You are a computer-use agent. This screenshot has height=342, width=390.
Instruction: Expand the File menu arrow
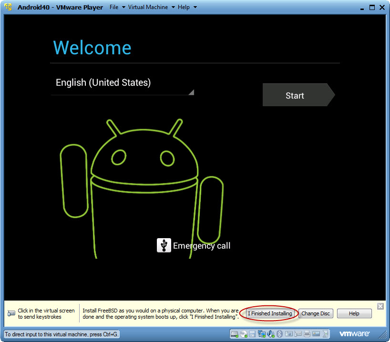(123, 7)
